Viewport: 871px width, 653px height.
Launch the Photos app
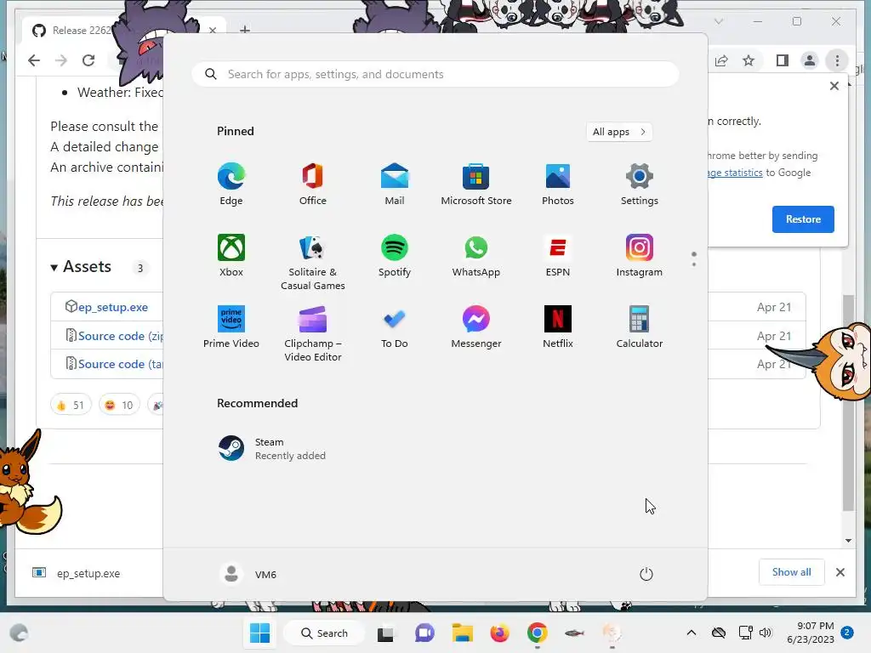coord(558,185)
